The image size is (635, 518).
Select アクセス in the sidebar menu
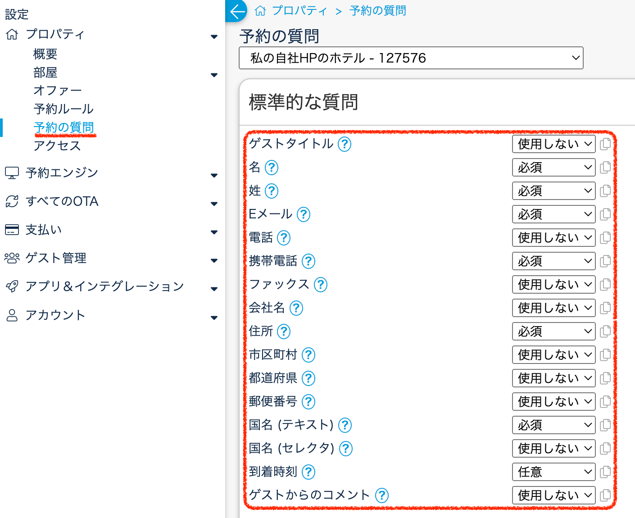pos(57,145)
